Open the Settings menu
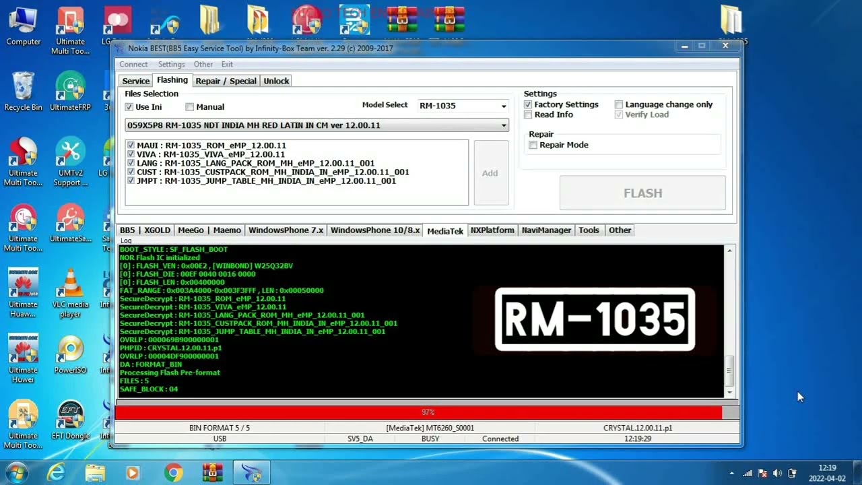Viewport: 862px width, 485px height. [x=172, y=64]
